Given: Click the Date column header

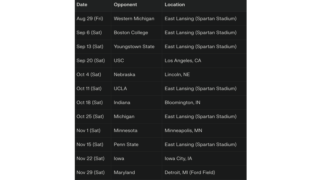Looking at the screenshot, I should tap(82, 5).
